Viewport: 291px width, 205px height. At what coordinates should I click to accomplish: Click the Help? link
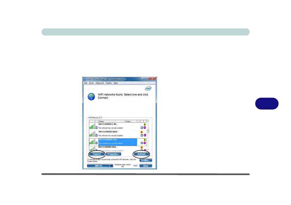[x=135, y=166]
